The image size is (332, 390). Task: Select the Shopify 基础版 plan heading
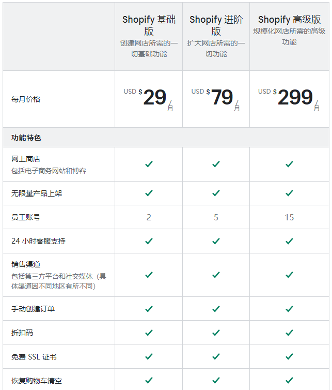(149, 25)
